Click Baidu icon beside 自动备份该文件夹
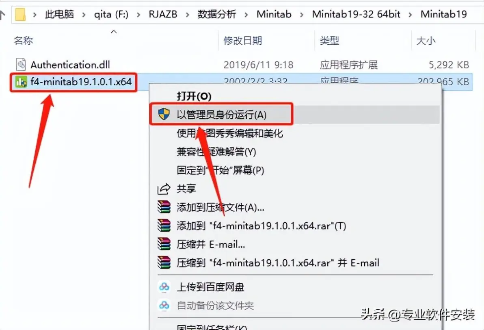Viewport: 484px width, 330px height. 164,305
